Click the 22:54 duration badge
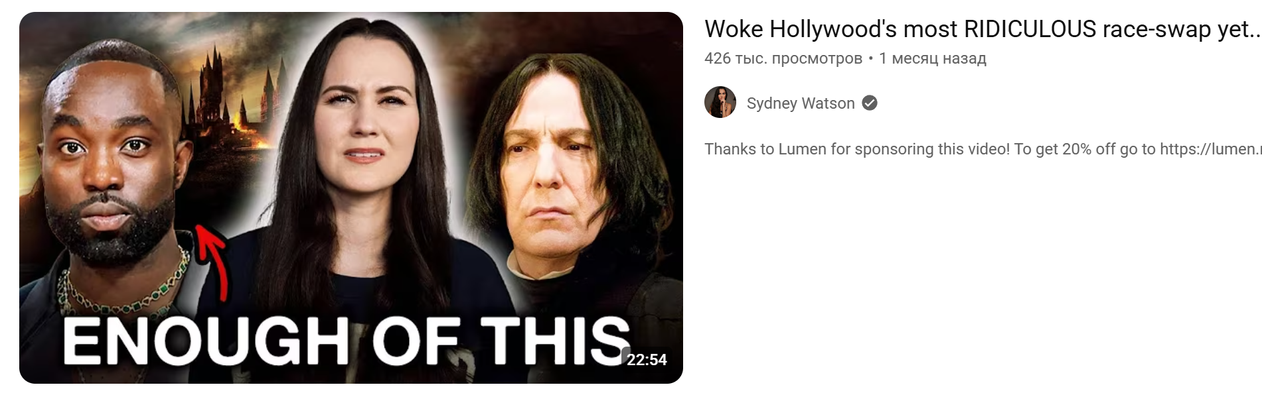1262x393 pixels. click(647, 359)
